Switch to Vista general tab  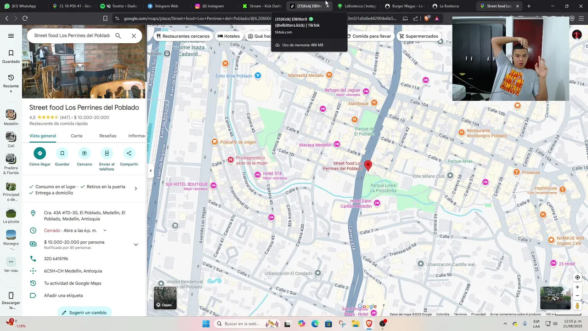coord(43,136)
